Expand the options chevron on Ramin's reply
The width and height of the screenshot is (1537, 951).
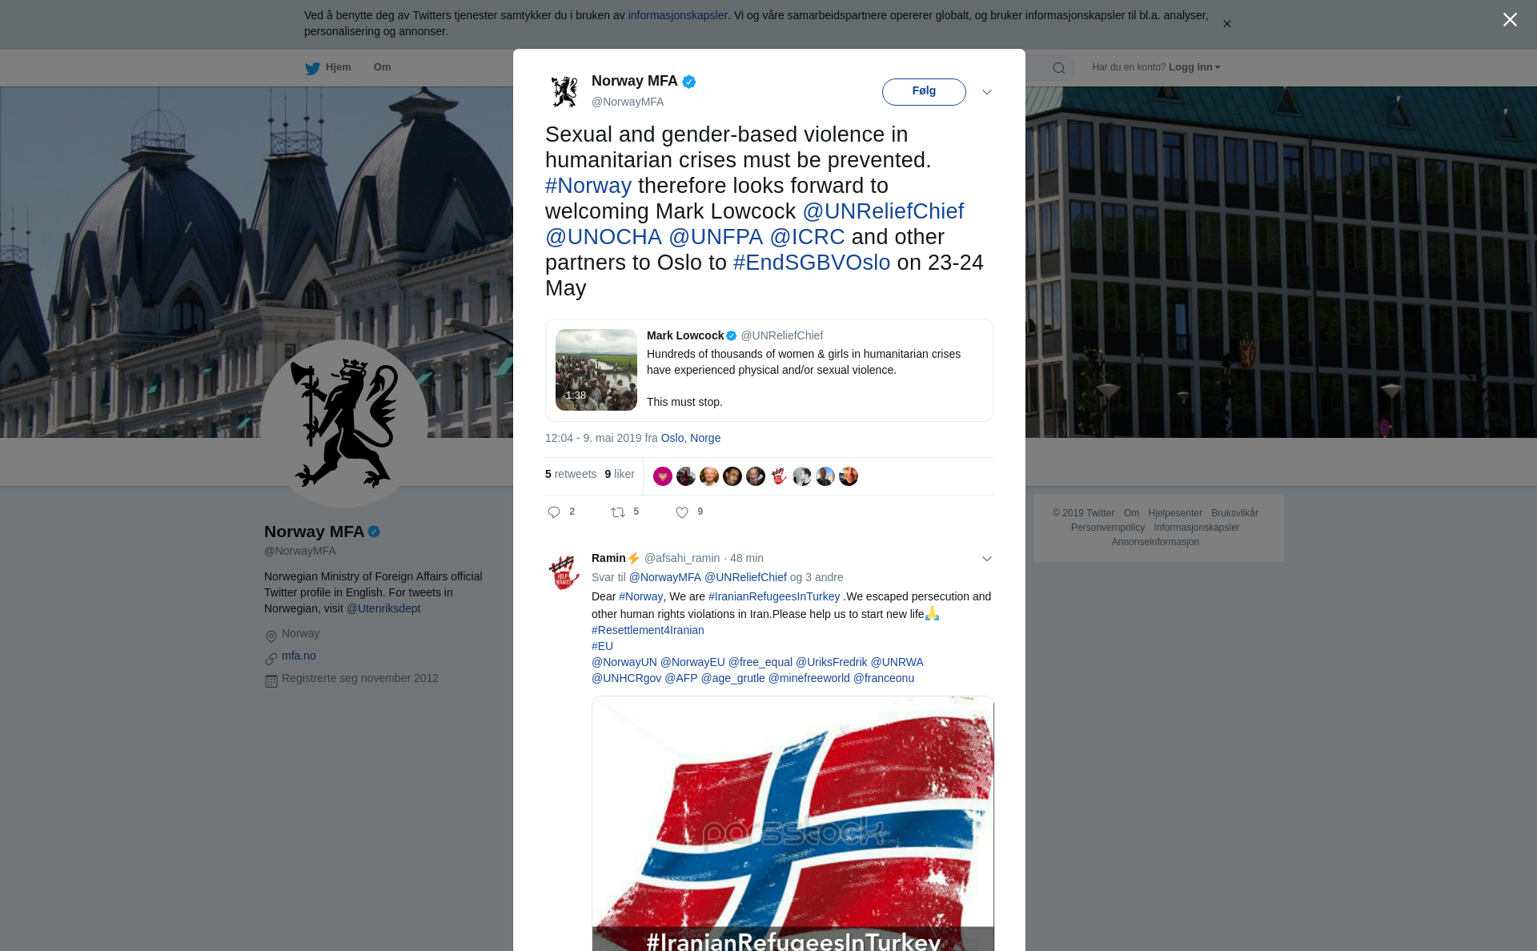(987, 559)
